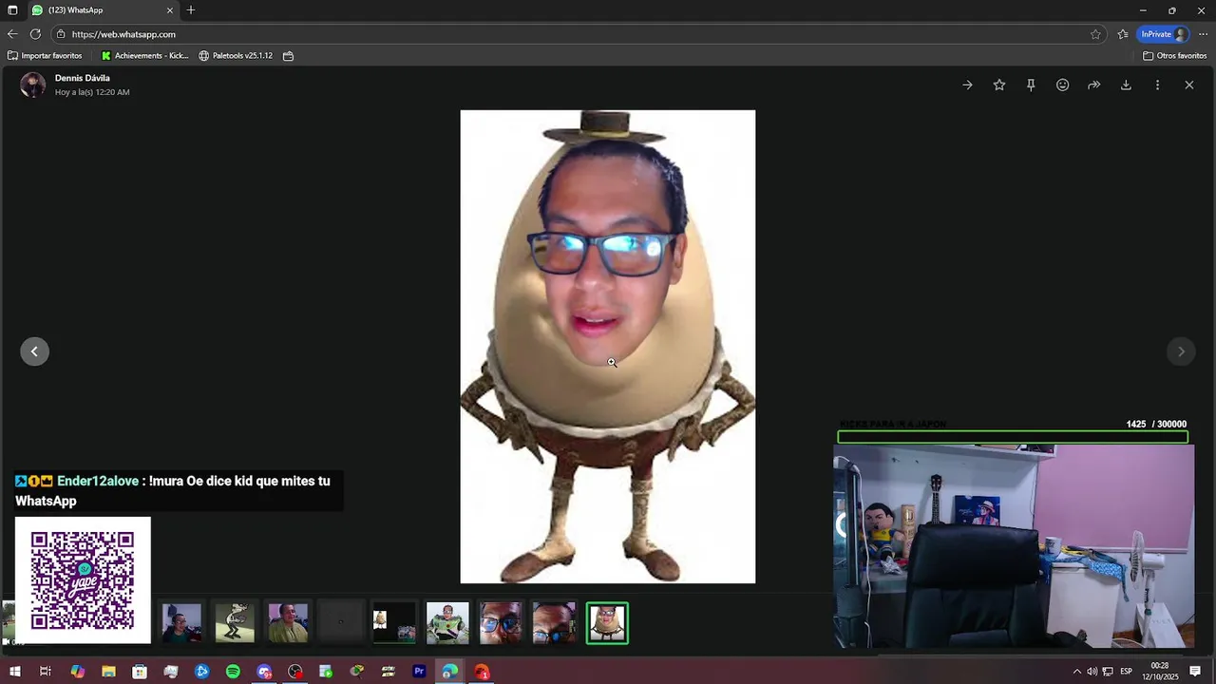
Task: Close the WhatsApp browser tab
Action: (170, 10)
